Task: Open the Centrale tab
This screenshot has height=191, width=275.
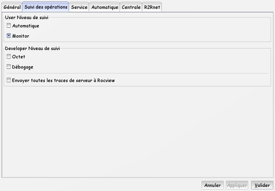Action: tap(131, 7)
